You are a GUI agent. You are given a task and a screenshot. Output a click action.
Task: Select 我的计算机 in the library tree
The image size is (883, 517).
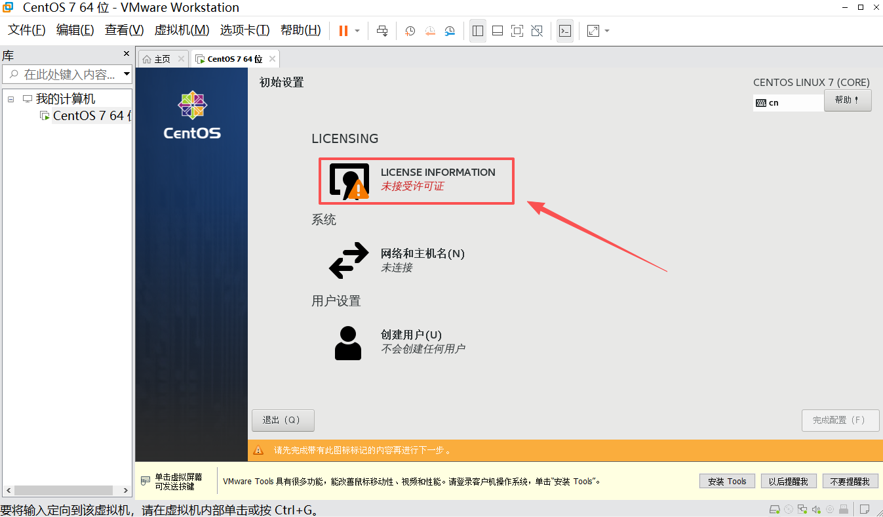(65, 99)
